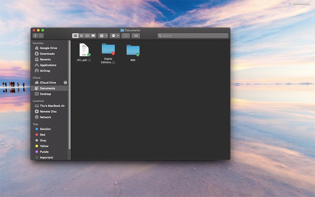
Task: Select Downloads in the sidebar
Action: (x=47, y=54)
